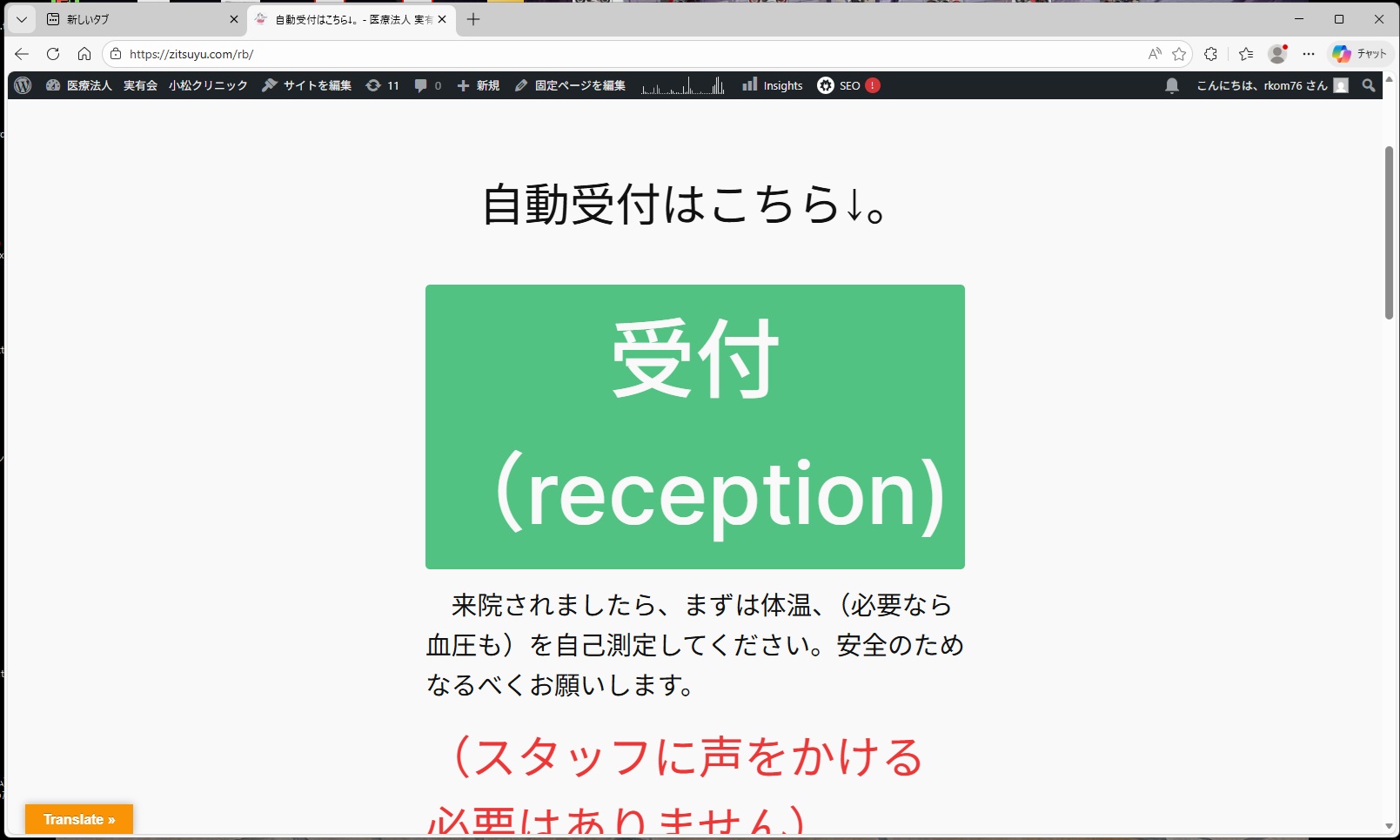The height and width of the screenshot is (840, 1400).
Task: Open browser settings and more menu
Action: 1308,54
